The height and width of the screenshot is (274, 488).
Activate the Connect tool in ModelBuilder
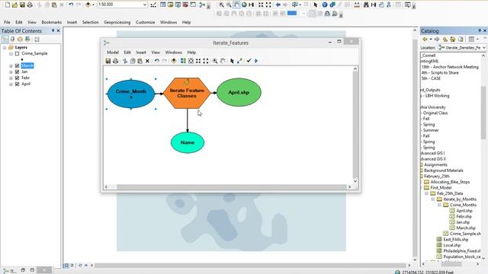[x=239, y=61]
